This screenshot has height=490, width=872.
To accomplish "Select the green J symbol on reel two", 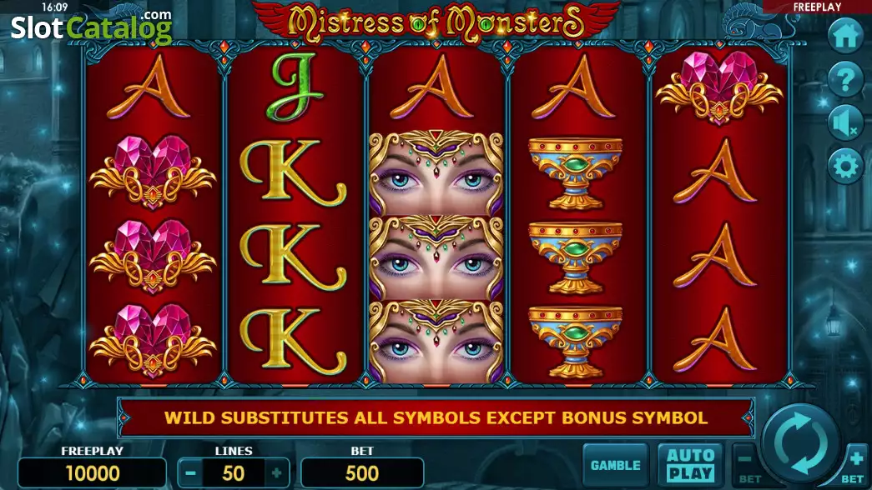I will (296, 87).
